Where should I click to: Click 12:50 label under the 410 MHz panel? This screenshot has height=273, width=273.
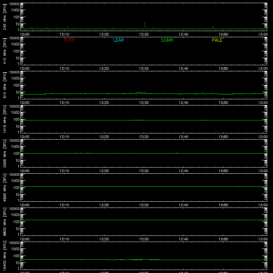pos(223,69)
